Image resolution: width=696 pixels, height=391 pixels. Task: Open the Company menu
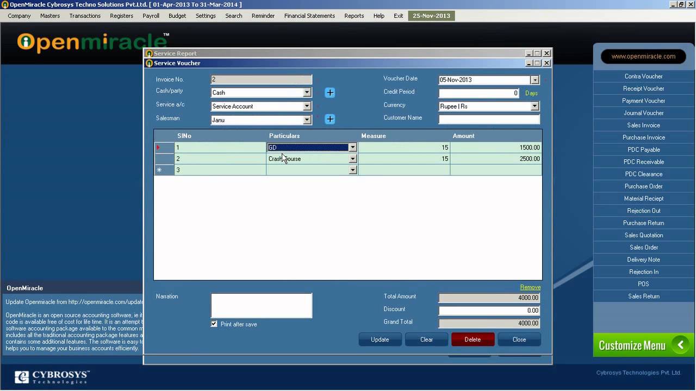tap(19, 16)
